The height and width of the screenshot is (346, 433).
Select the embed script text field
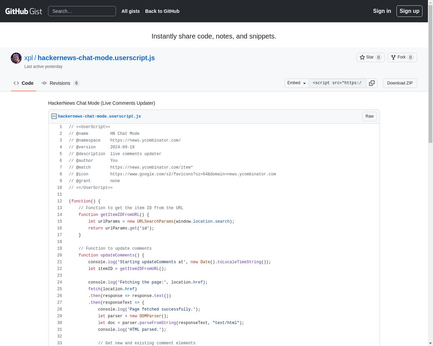tap(337, 83)
